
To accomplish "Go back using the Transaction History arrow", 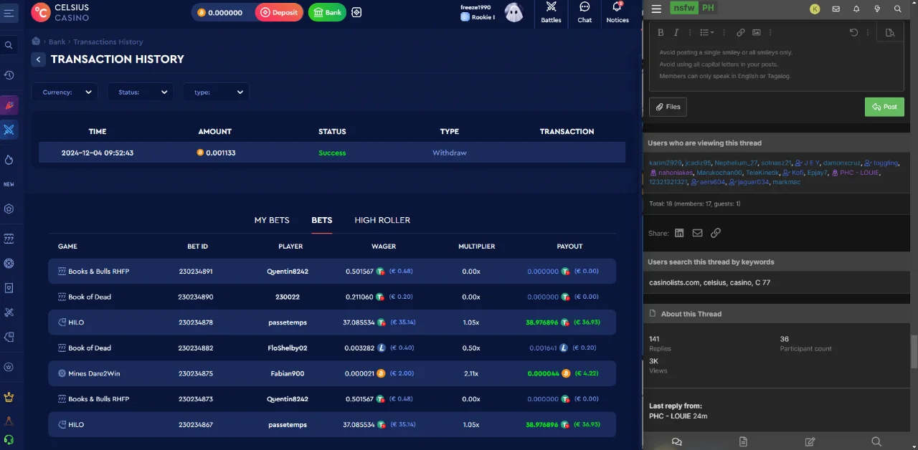I will tap(38, 59).
